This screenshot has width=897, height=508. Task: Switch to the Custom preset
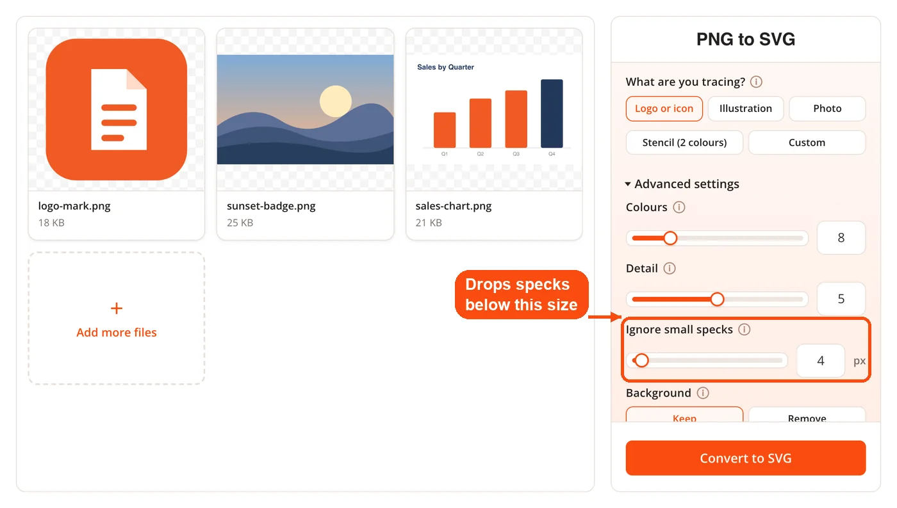click(x=807, y=143)
